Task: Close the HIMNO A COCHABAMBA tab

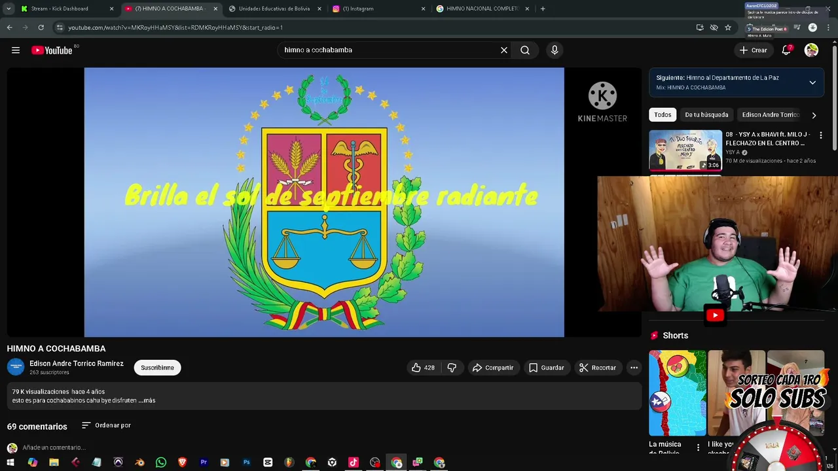Action: pyautogui.click(x=215, y=9)
